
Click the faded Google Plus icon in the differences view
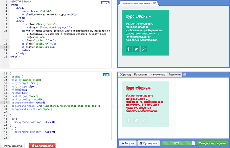pos(144,120)
